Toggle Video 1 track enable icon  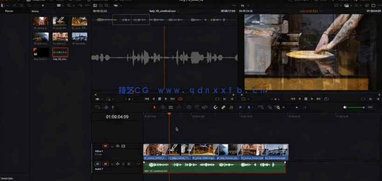point(123,146)
